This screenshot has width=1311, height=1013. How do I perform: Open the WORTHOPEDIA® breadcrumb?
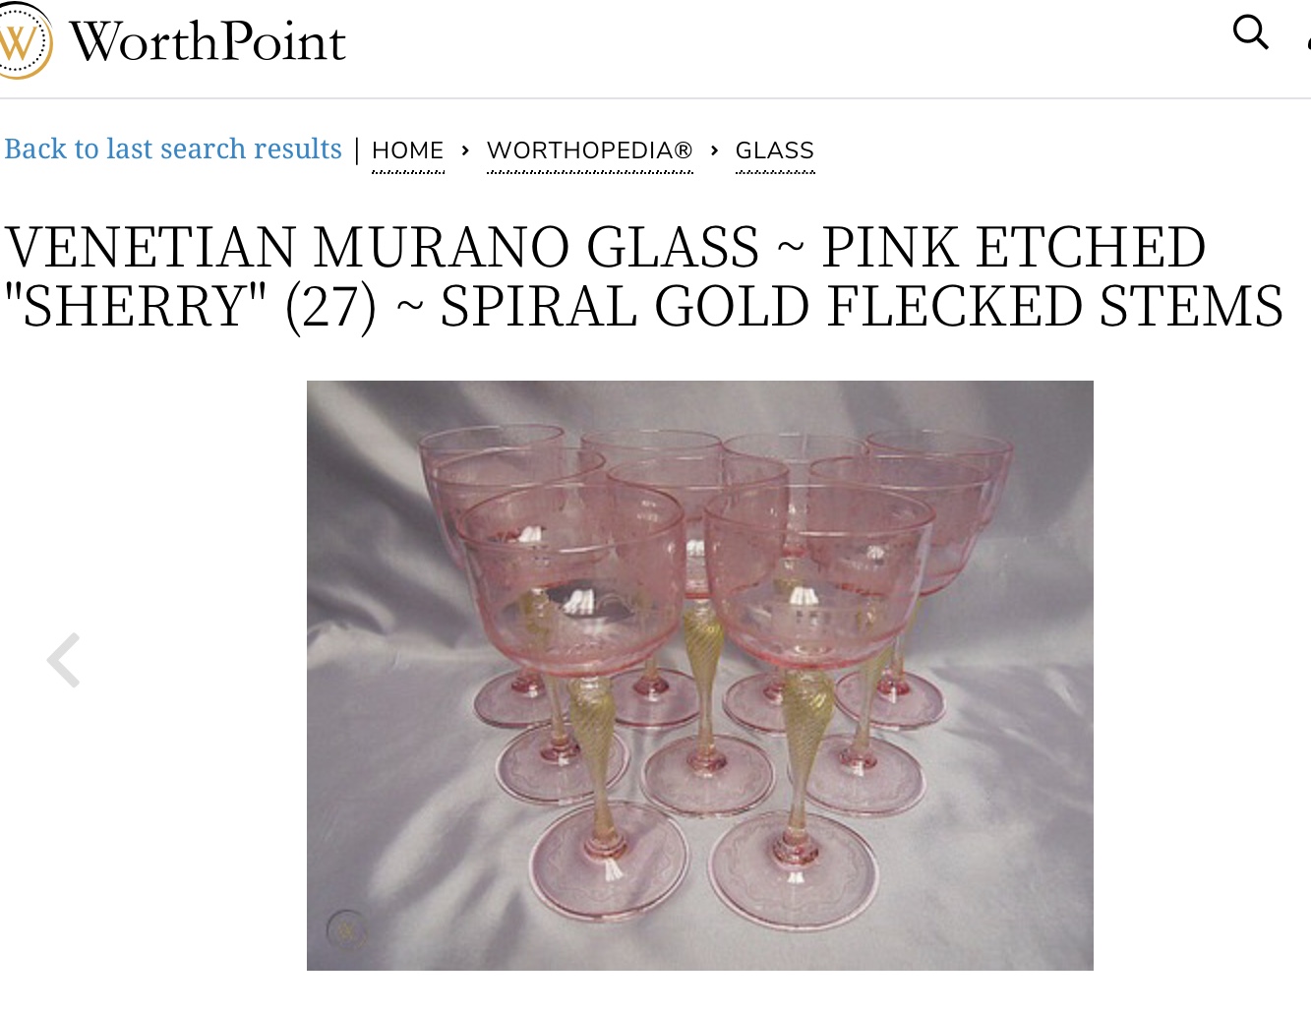pyautogui.click(x=589, y=150)
